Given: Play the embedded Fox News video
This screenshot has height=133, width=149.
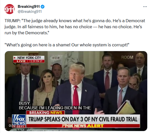Looking at the screenshot, I should [x=76, y=91].
